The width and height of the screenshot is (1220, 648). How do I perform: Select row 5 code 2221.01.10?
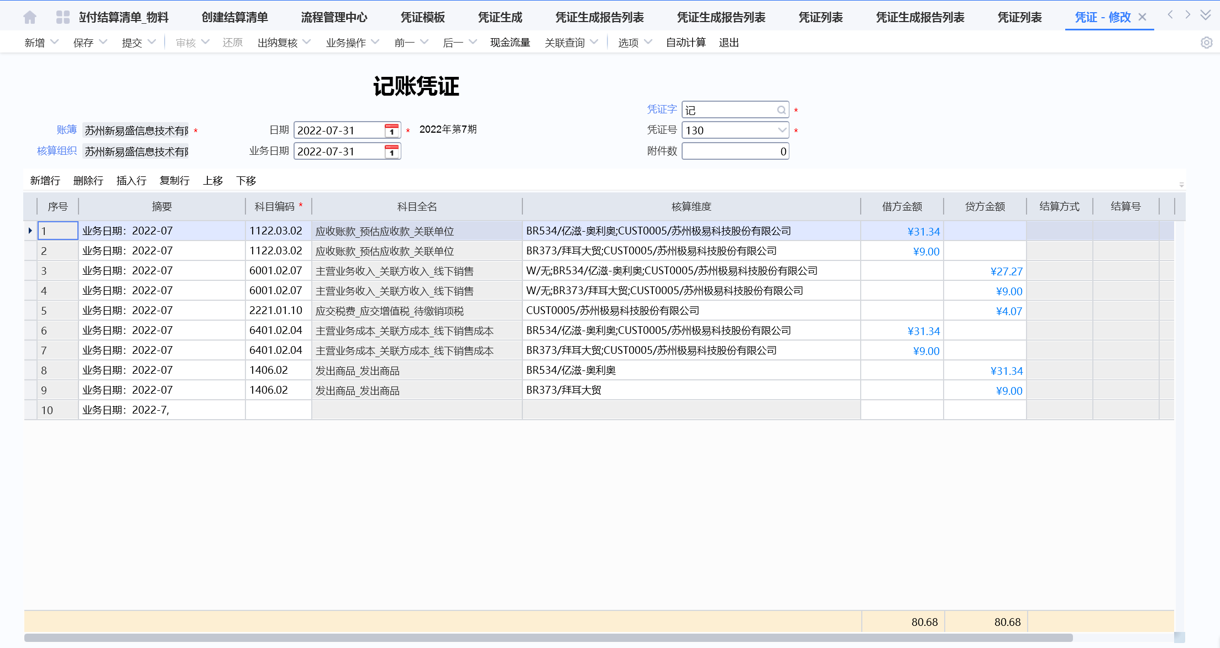(279, 311)
